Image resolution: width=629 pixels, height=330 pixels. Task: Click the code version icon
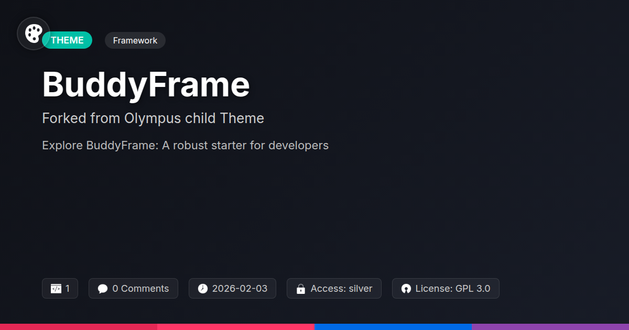click(56, 289)
